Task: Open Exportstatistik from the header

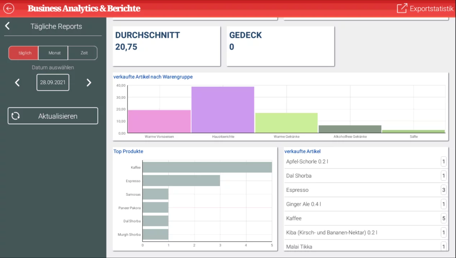Action: pyautogui.click(x=431, y=9)
